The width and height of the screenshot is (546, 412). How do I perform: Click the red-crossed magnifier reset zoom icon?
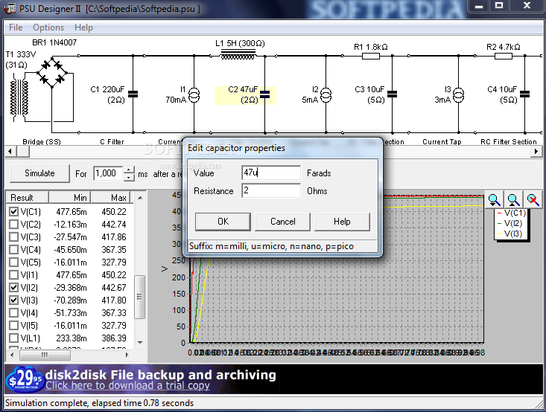click(533, 199)
